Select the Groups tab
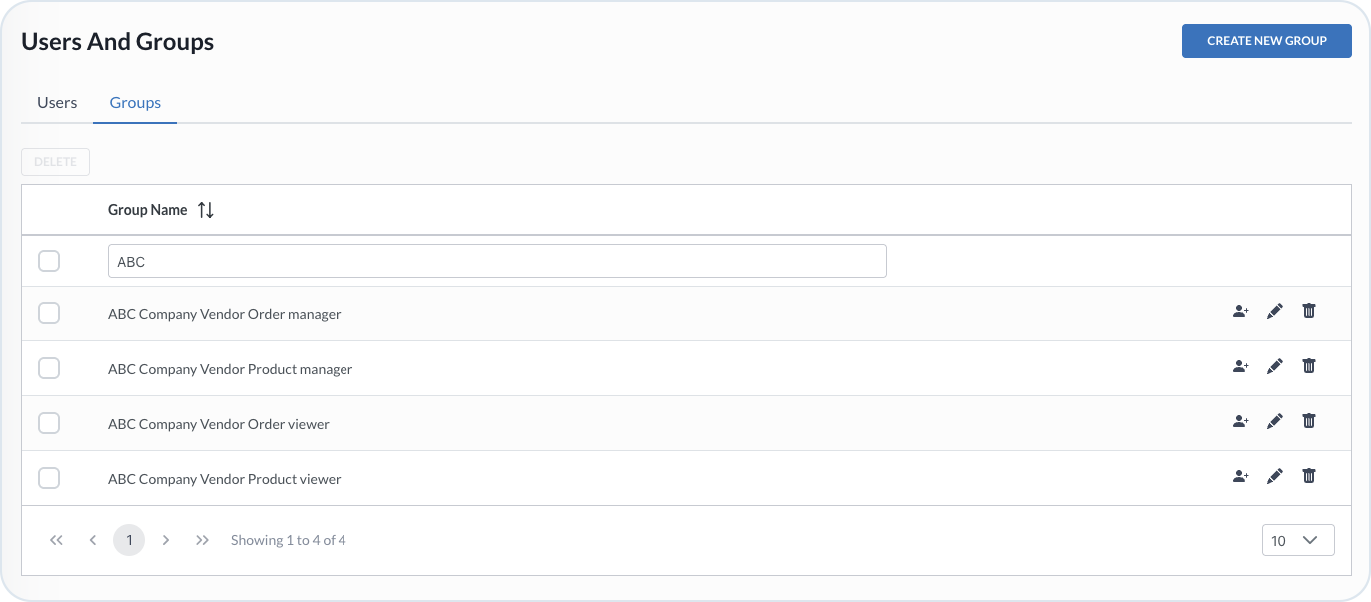Image resolution: width=1371 pixels, height=602 pixels. click(x=135, y=102)
